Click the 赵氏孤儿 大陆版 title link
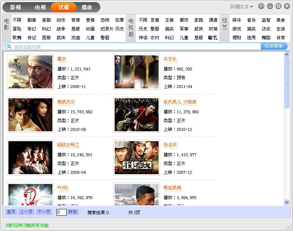Screen dimensions: 293x231 [x=180, y=102]
